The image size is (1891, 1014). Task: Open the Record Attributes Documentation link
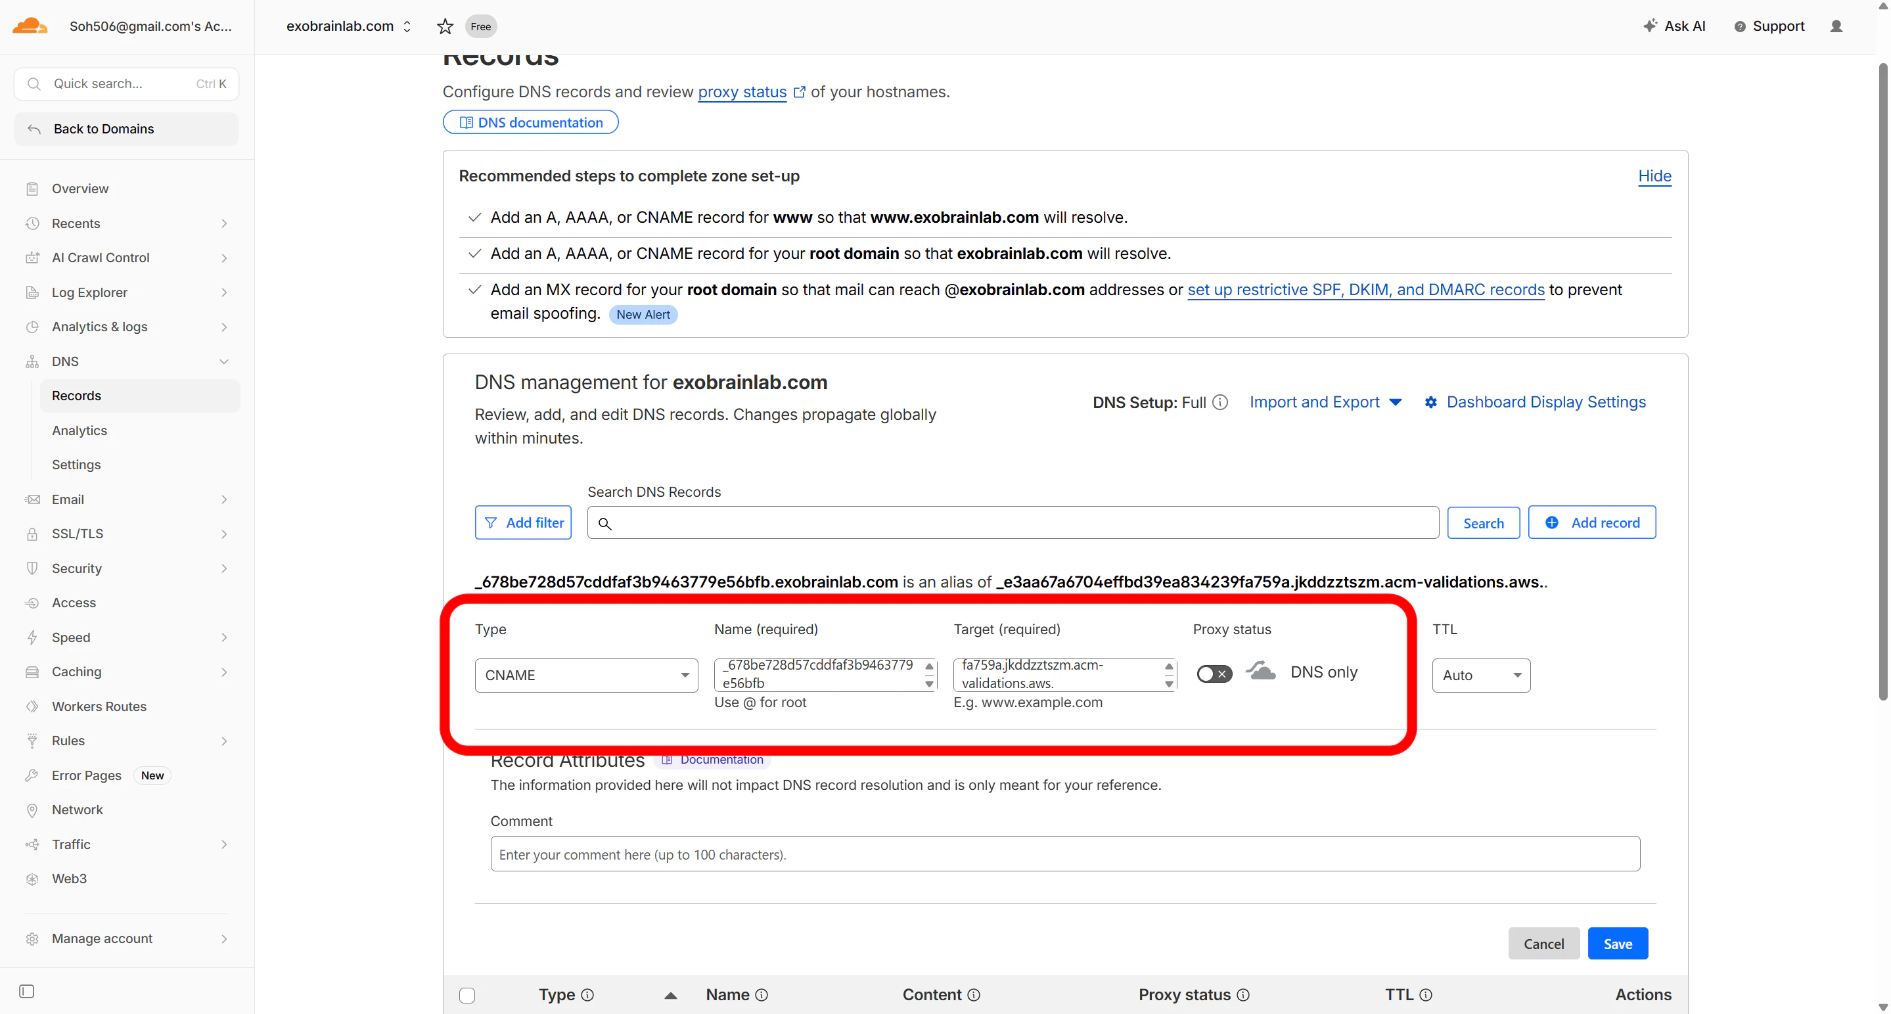[712, 760]
